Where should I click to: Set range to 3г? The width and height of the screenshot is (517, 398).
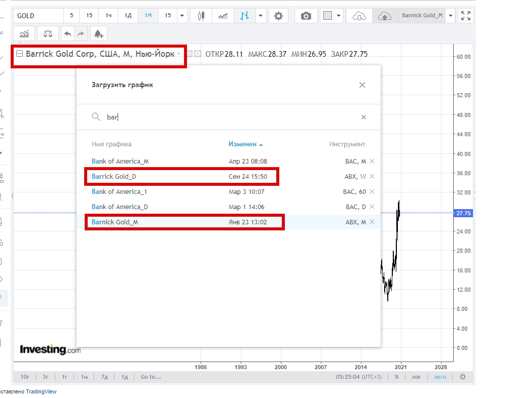click(x=45, y=377)
